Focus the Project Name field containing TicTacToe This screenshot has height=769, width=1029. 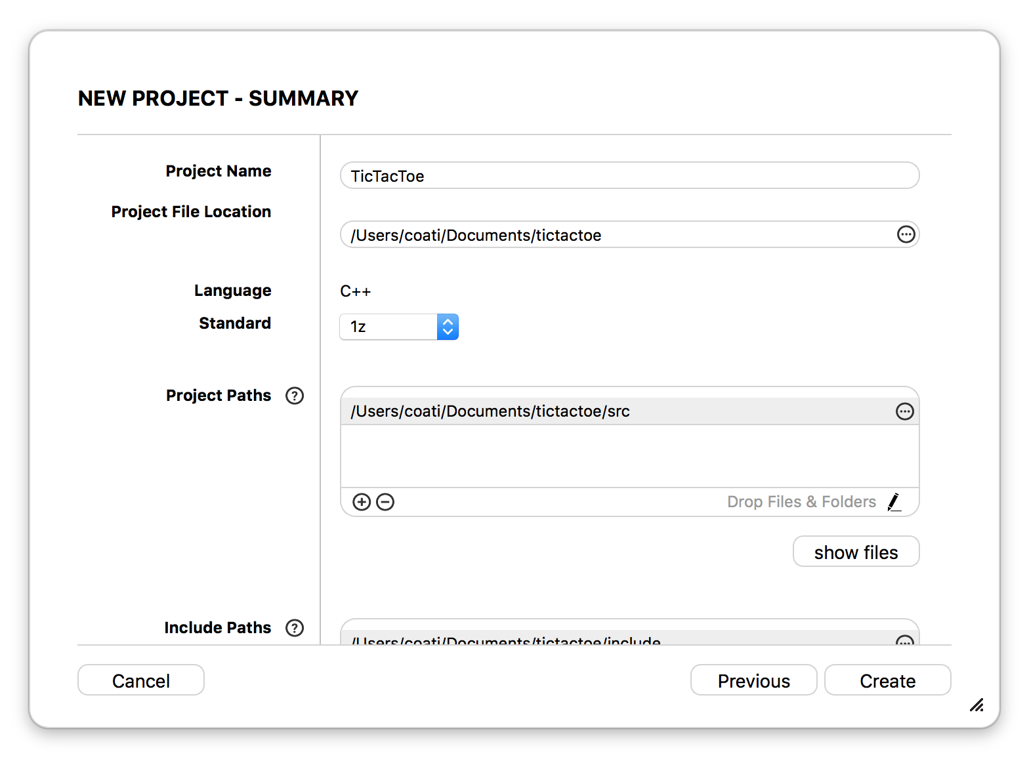629,176
